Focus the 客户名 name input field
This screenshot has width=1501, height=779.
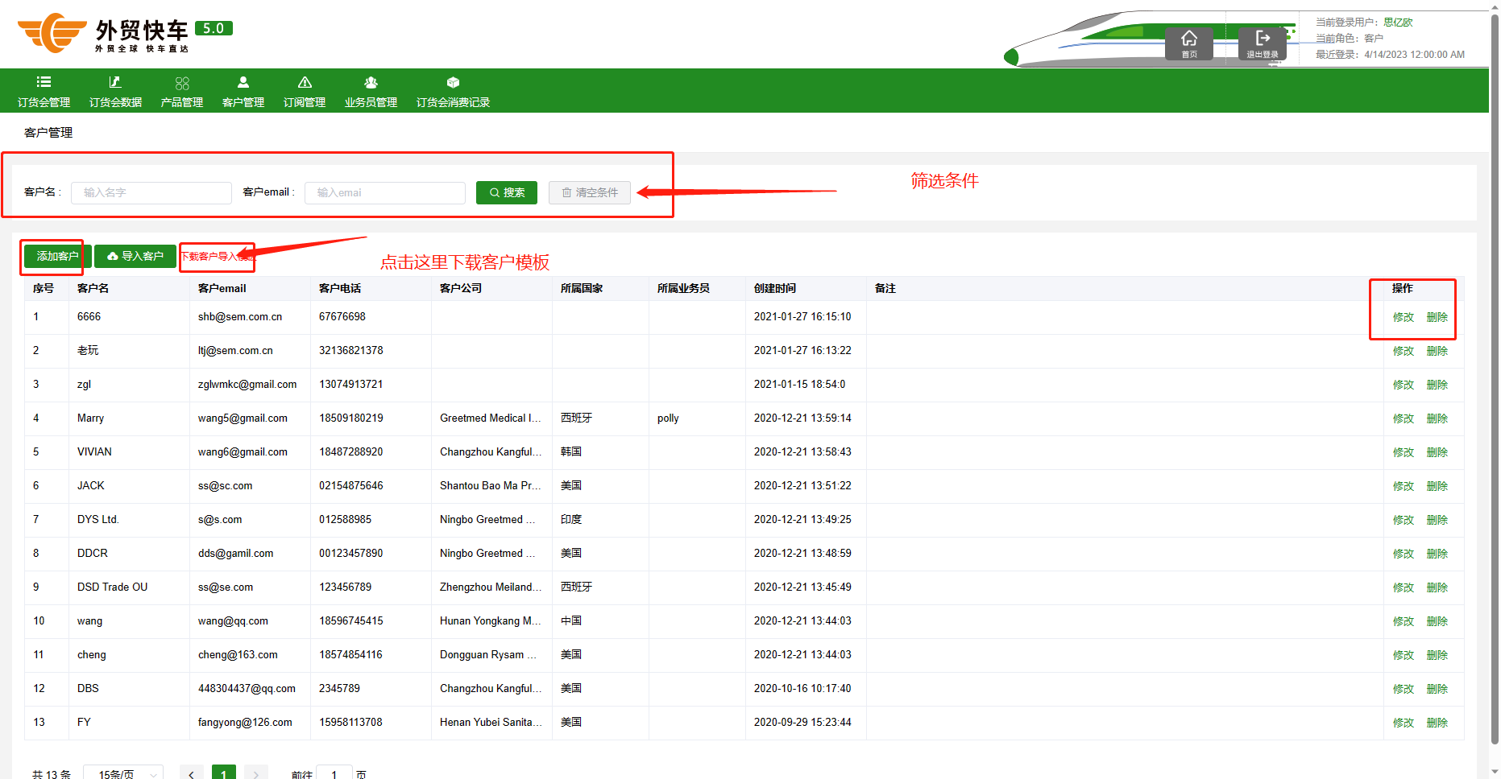click(x=151, y=192)
